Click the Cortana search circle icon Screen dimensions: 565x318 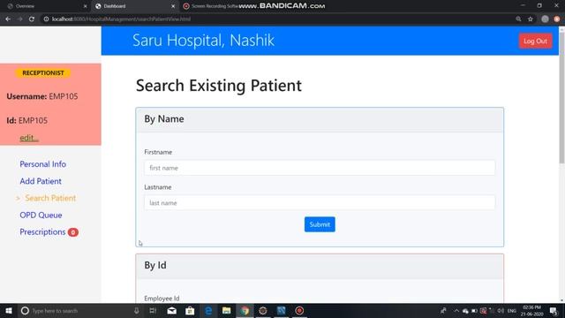click(25, 310)
